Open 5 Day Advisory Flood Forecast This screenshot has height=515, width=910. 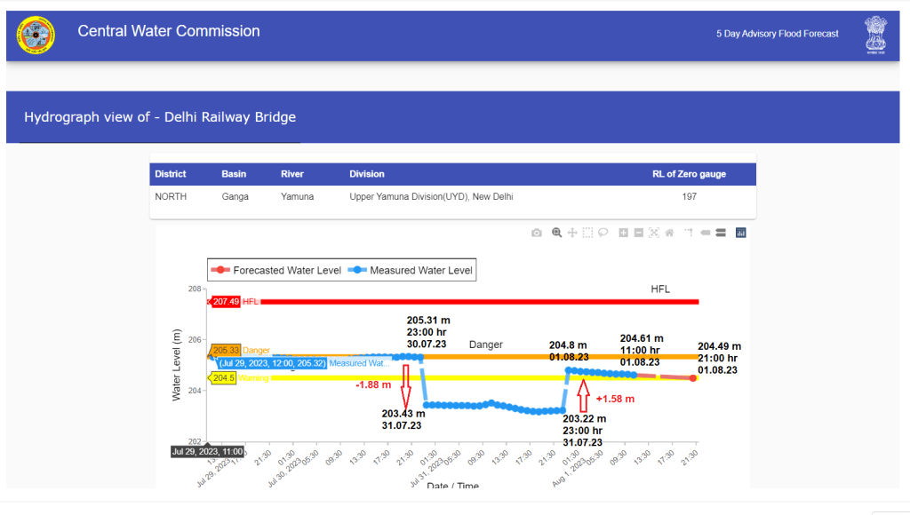coord(778,34)
